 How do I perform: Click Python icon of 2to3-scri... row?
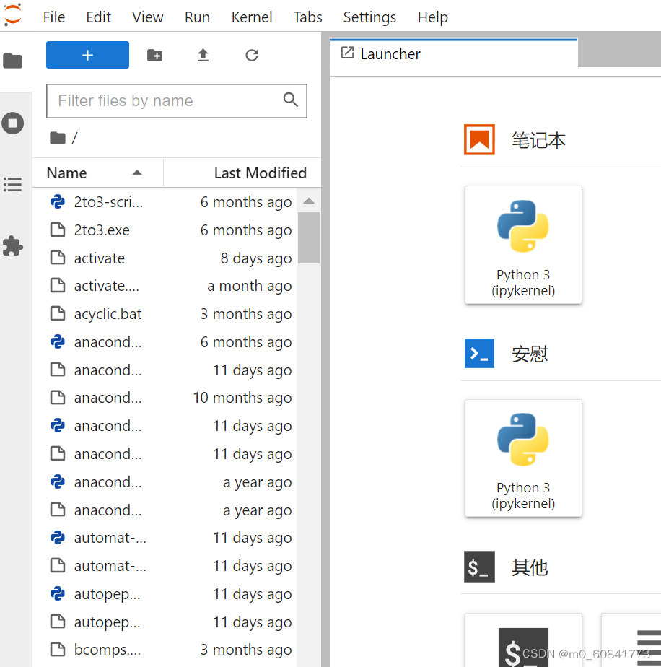58,201
